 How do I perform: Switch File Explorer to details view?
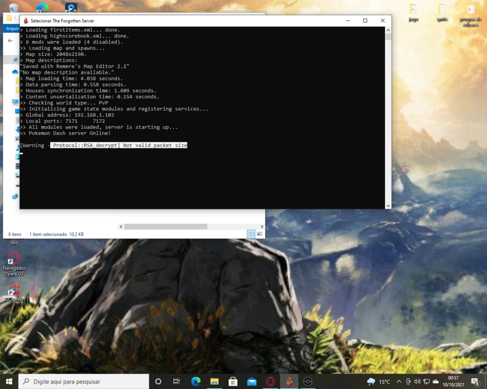251,234
